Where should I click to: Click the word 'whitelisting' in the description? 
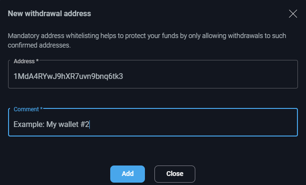pos(82,36)
